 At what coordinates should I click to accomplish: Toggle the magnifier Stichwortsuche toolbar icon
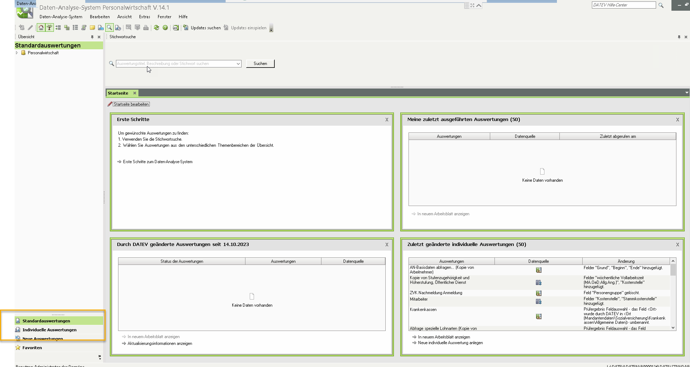[x=110, y=27]
